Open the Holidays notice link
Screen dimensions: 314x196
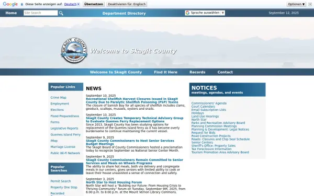[x=197, y=113]
